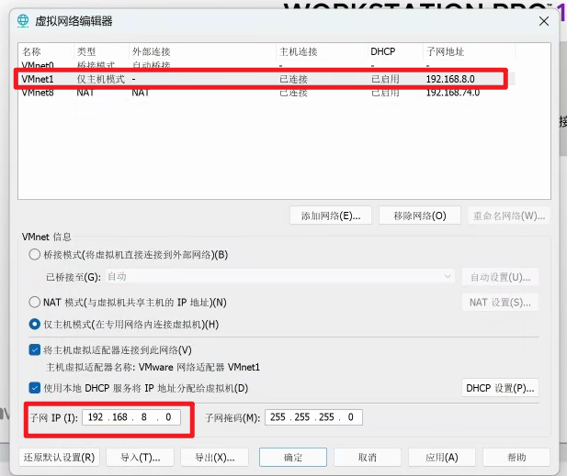Click the 名称 column header
The image size is (567, 476).
point(46,51)
